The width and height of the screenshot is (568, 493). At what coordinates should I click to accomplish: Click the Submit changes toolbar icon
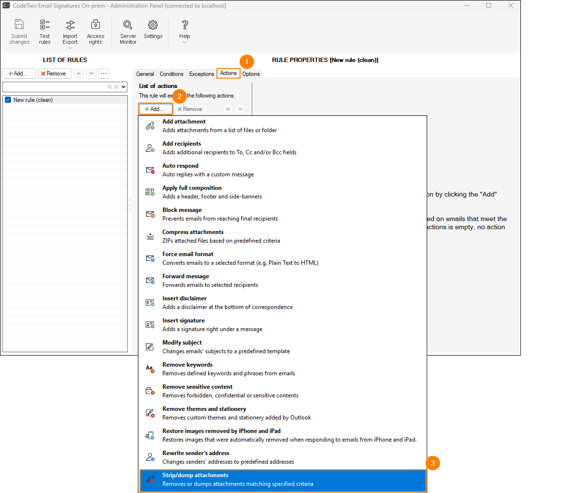pyautogui.click(x=19, y=32)
